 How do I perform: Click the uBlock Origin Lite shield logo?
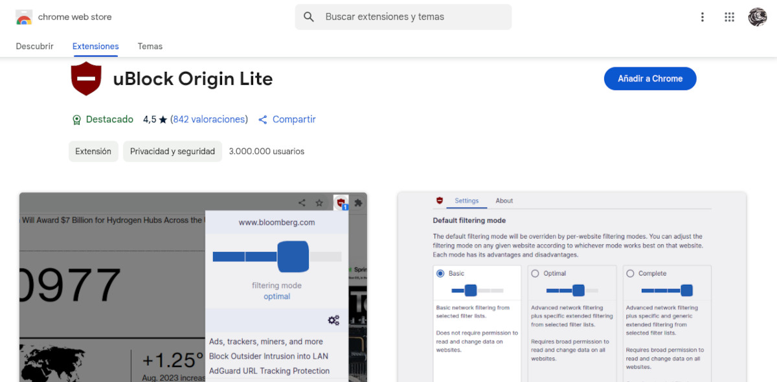point(86,79)
